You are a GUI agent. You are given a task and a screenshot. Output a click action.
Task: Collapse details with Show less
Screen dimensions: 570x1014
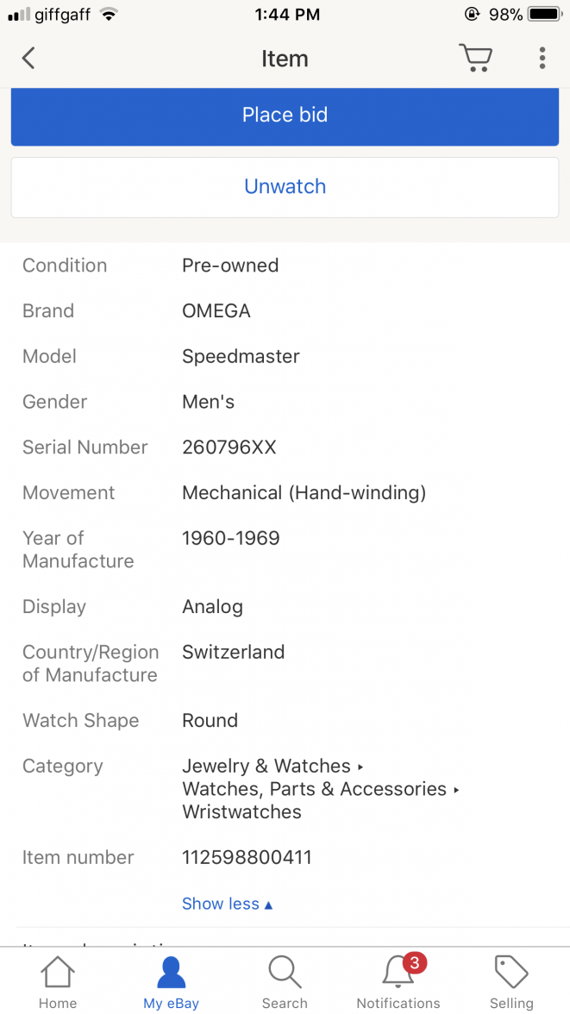[227, 904]
